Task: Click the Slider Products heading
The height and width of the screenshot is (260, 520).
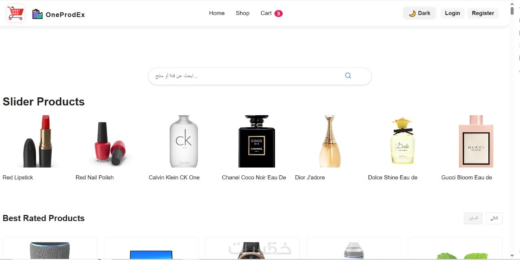Action: 43,102
